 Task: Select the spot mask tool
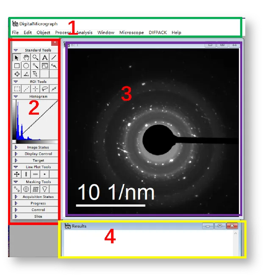[x=17, y=189]
